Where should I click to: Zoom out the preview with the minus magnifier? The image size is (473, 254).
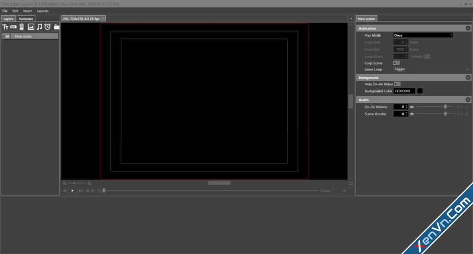point(65,183)
